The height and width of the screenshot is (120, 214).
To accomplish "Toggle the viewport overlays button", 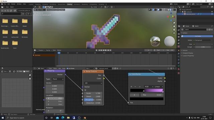I will click(x=158, y=10).
